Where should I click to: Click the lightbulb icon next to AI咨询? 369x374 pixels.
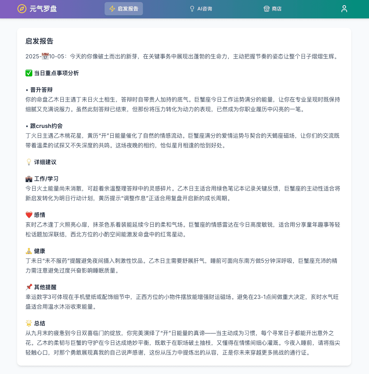tap(192, 8)
